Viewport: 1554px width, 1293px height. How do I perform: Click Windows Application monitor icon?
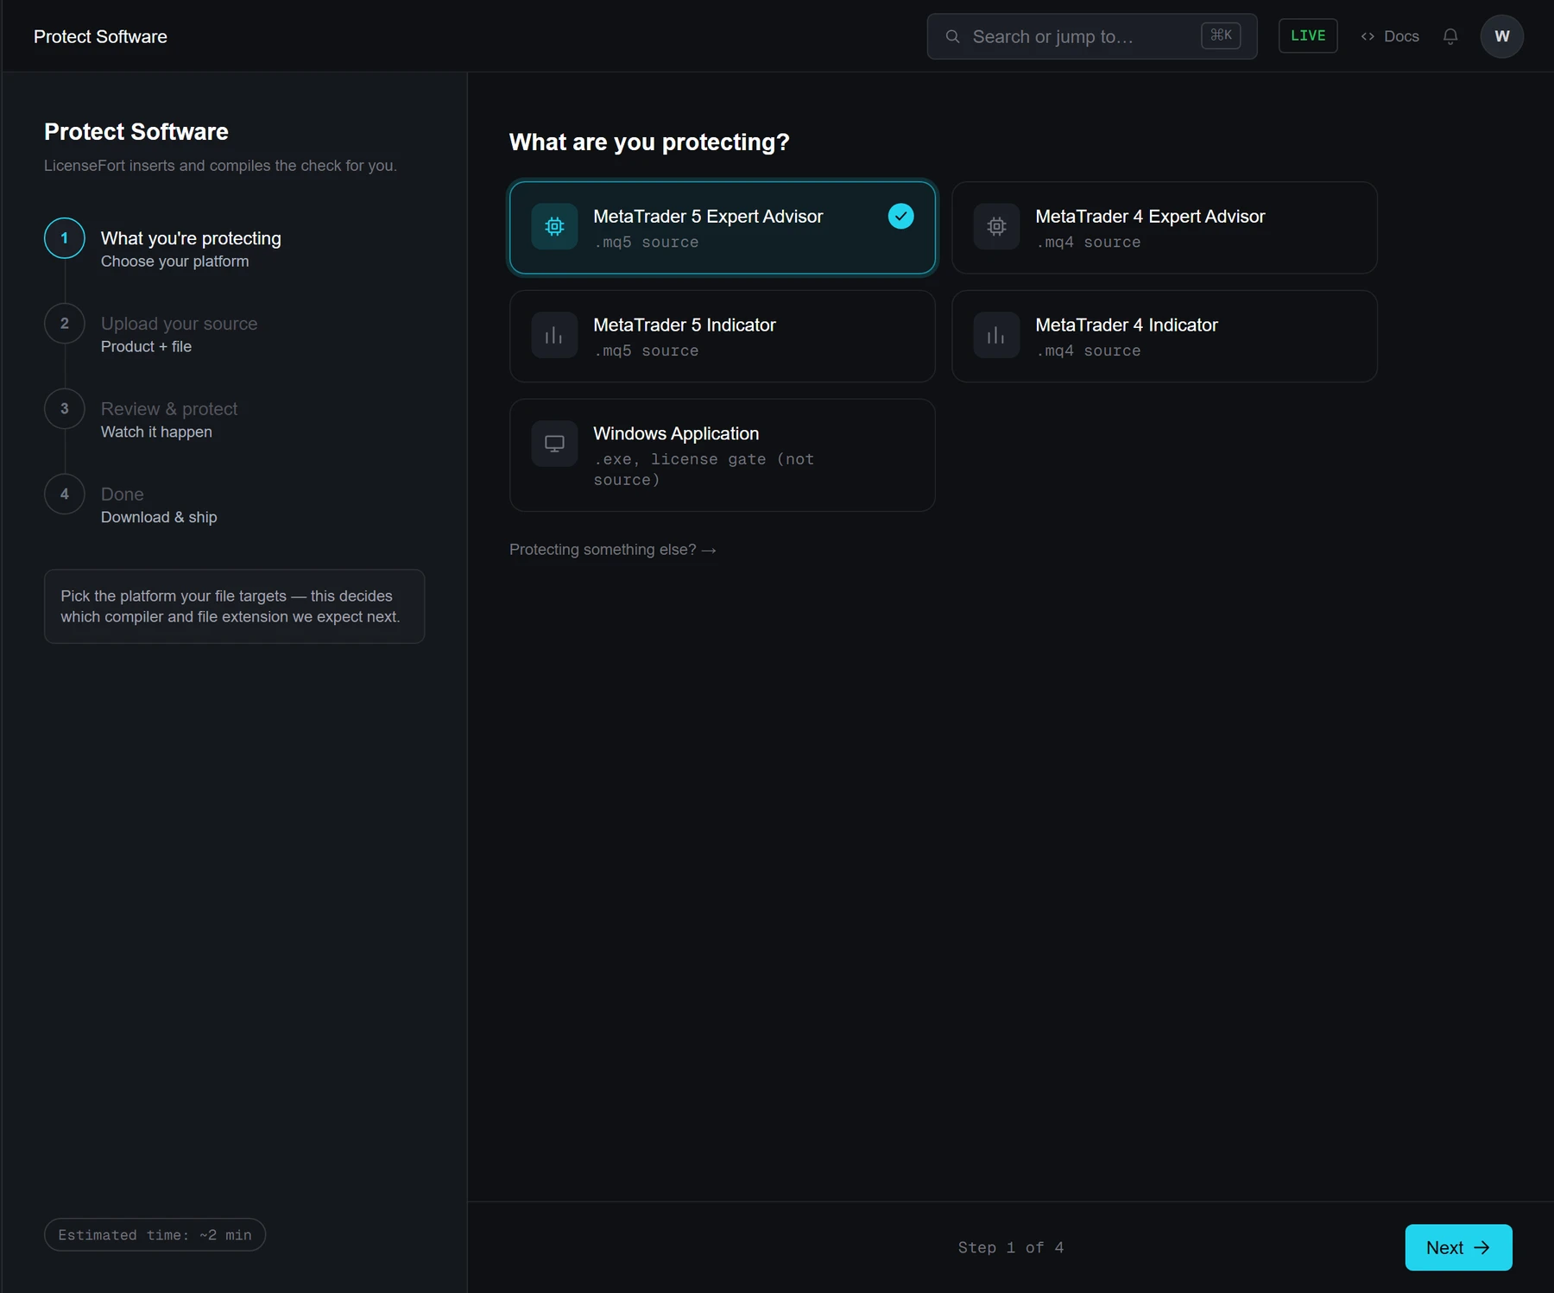click(554, 444)
